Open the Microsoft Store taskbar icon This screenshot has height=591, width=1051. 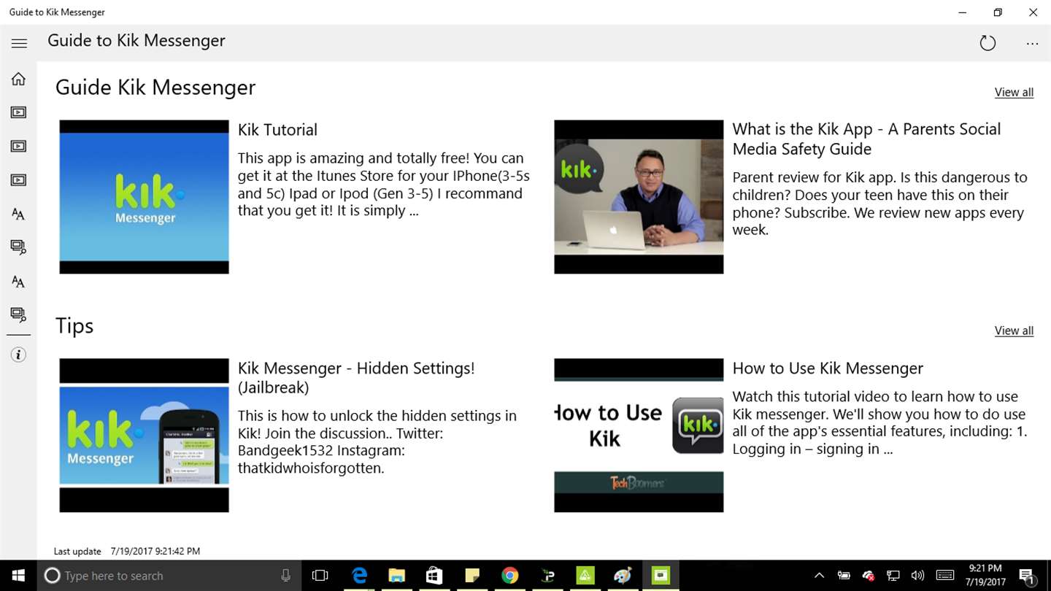[434, 576]
